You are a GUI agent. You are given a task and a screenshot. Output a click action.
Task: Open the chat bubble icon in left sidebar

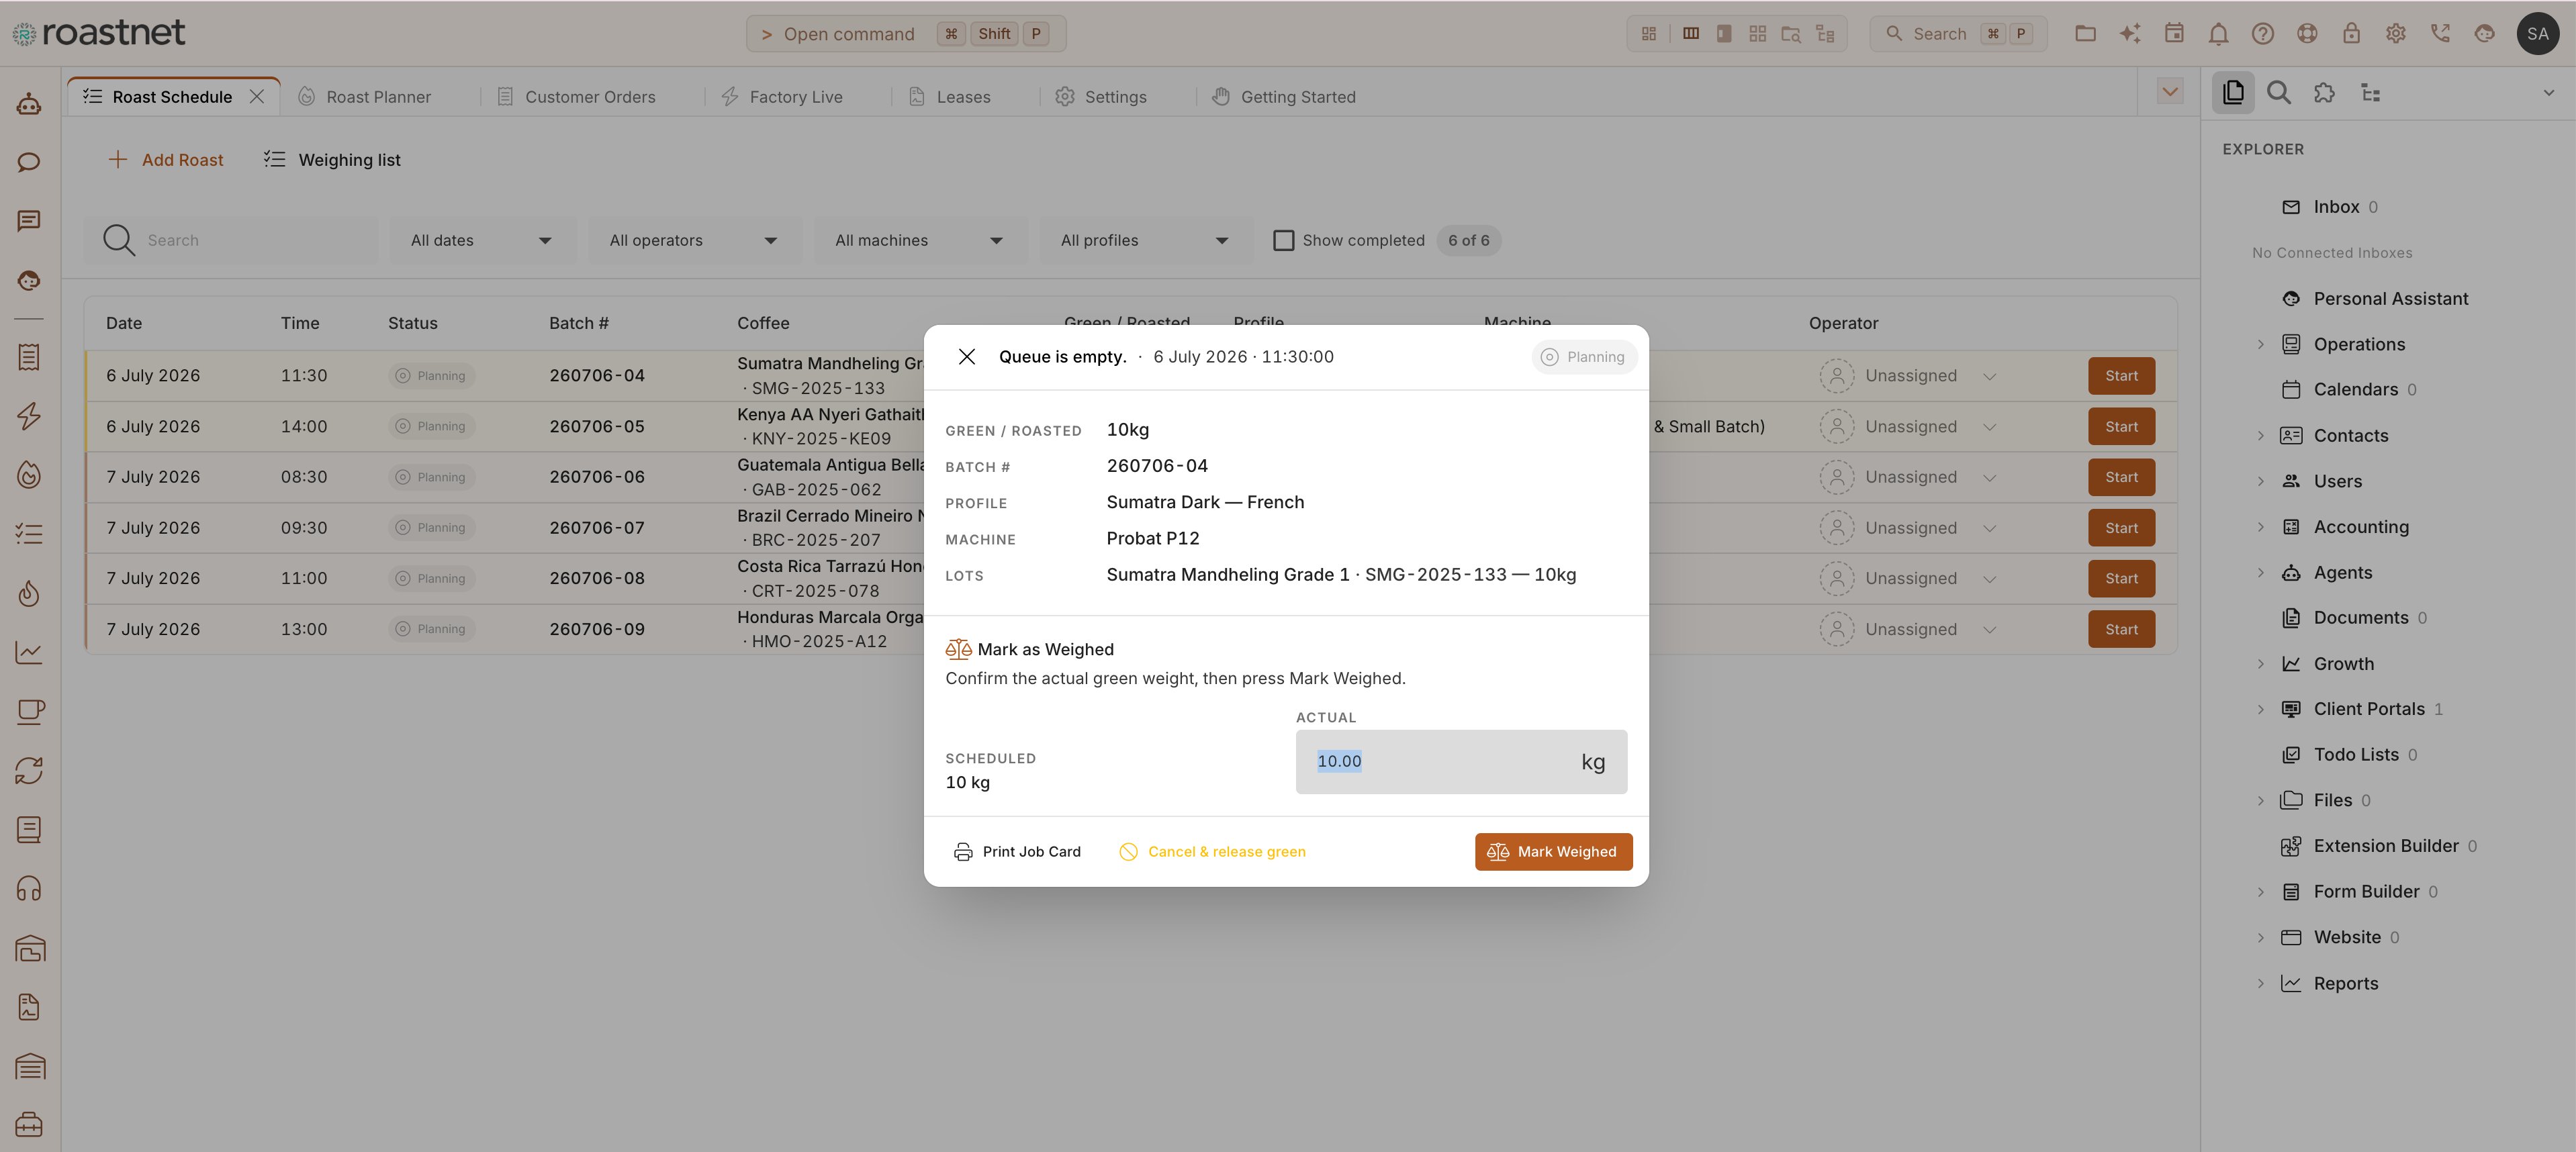tap(29, 162)
